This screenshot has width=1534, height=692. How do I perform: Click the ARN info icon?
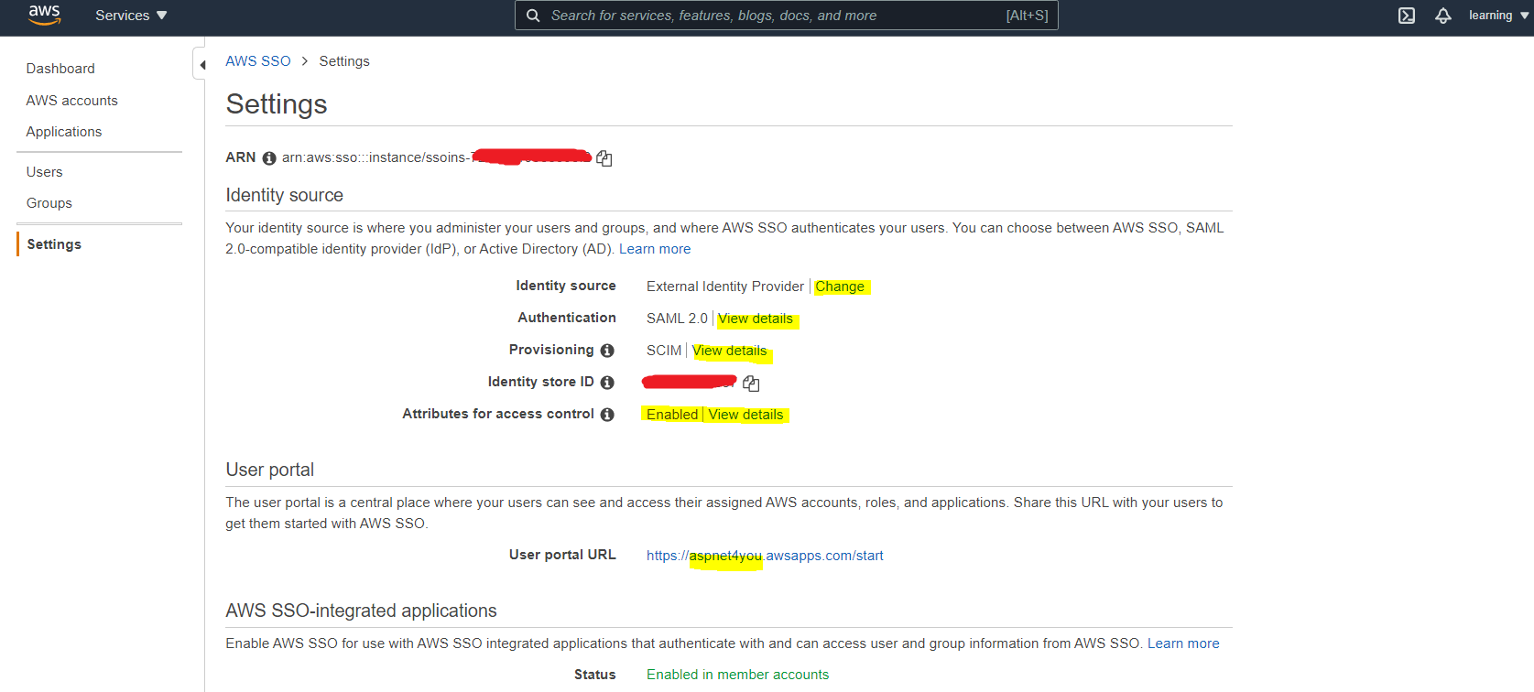(x=269, y=158)
